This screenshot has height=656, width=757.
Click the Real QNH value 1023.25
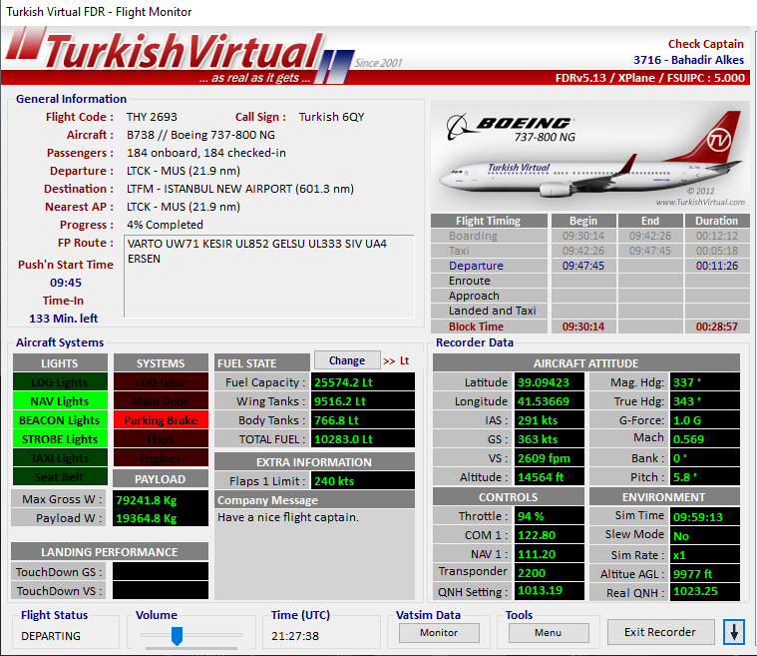pos(705,591)
